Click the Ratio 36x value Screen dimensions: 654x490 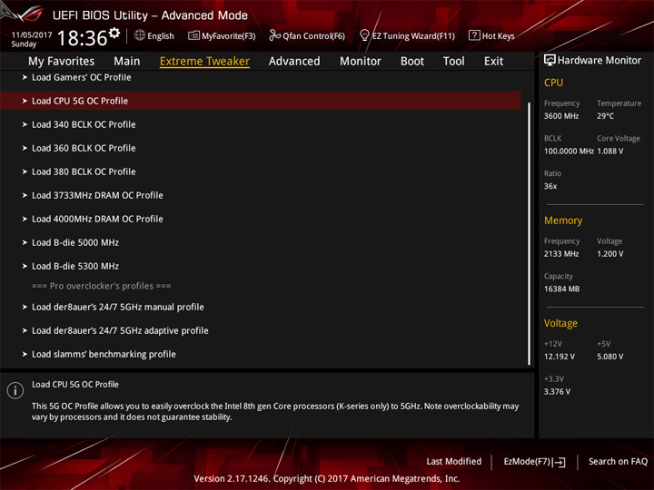coord(550,186)
